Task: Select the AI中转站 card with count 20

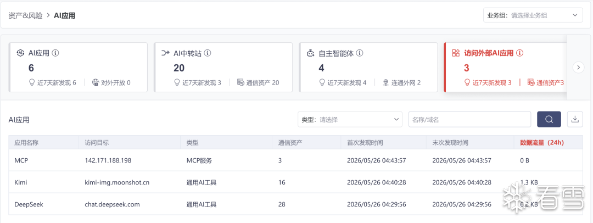Action: 223,67
